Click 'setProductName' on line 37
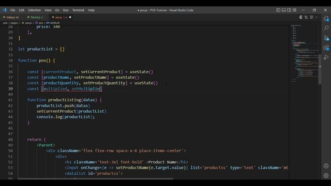Image resolution: width=331 pixels, height=186 pixels. point(90,78)
